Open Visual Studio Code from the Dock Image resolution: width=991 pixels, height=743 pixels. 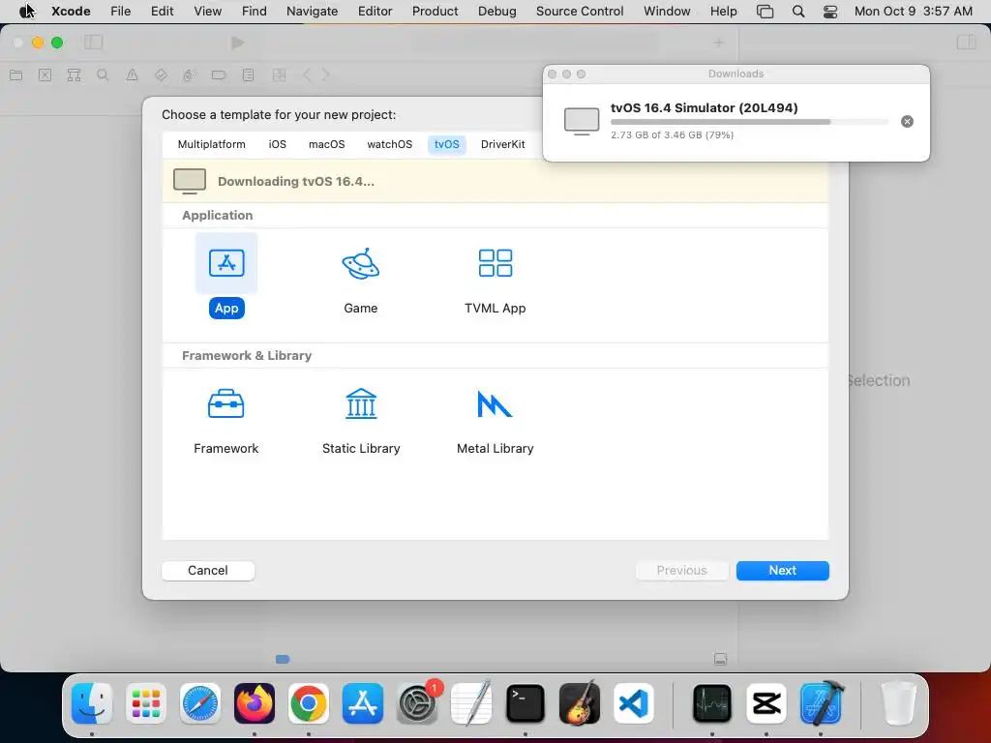[x=633, y=703]
